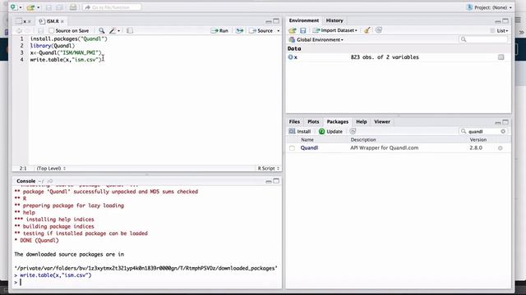Switch to the Plots tab
526x295 pixels.
click(313, 122)
